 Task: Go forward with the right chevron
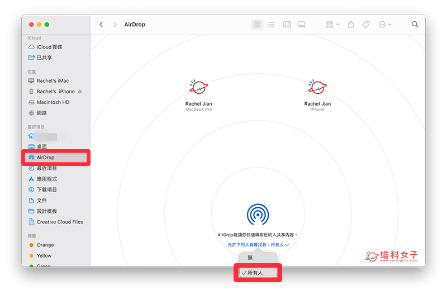tap(115, 25)
